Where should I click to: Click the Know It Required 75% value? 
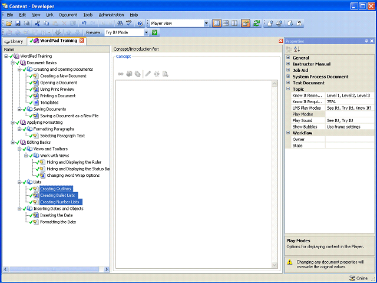point(350,102)
